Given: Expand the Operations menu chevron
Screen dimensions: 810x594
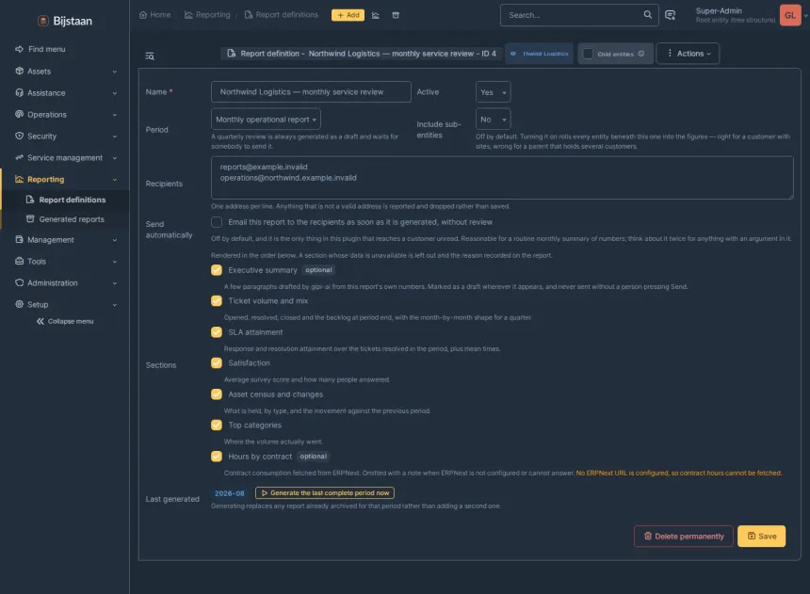Looking at the screenshot, I should (115, 115).
